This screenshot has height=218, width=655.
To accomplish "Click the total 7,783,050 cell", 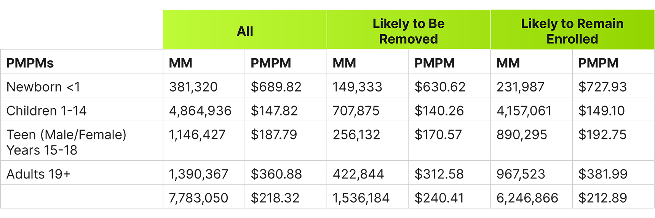I will pos(204,196).
